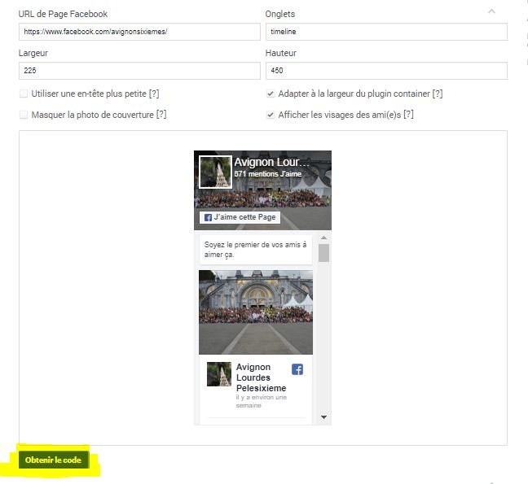Click the Onglets field containing timeline
The height and width of the screenshot is (484, 528).
click(x=386, y=32)
